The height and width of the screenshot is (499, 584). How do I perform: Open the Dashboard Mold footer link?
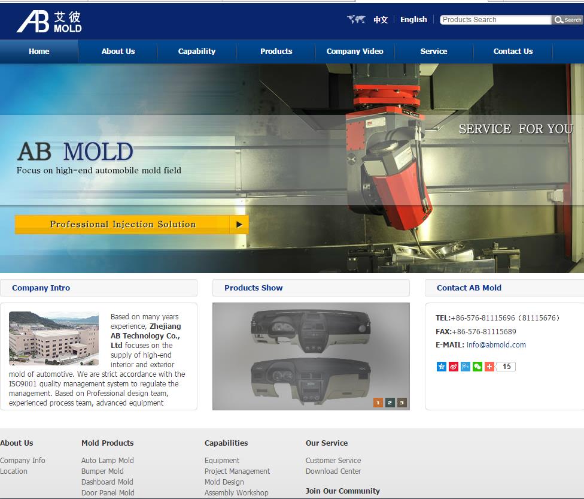pyautogui.click(x=107, y=482)
